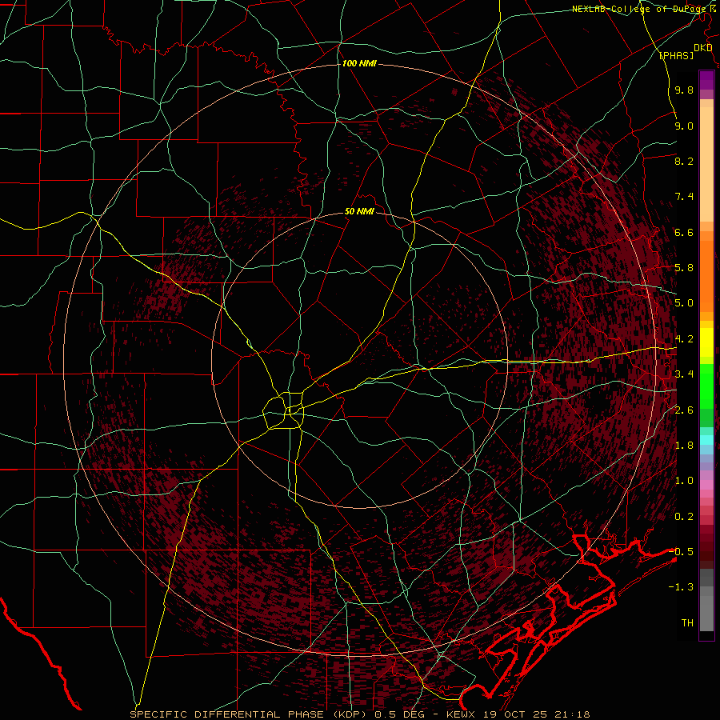
Task: Select the purple swatch atop color bar
Action: pos(706,80)
